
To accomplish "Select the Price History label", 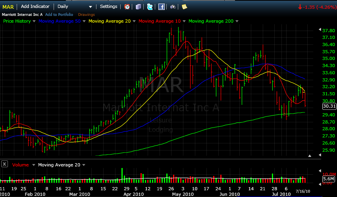I will (x=17, y=21).
